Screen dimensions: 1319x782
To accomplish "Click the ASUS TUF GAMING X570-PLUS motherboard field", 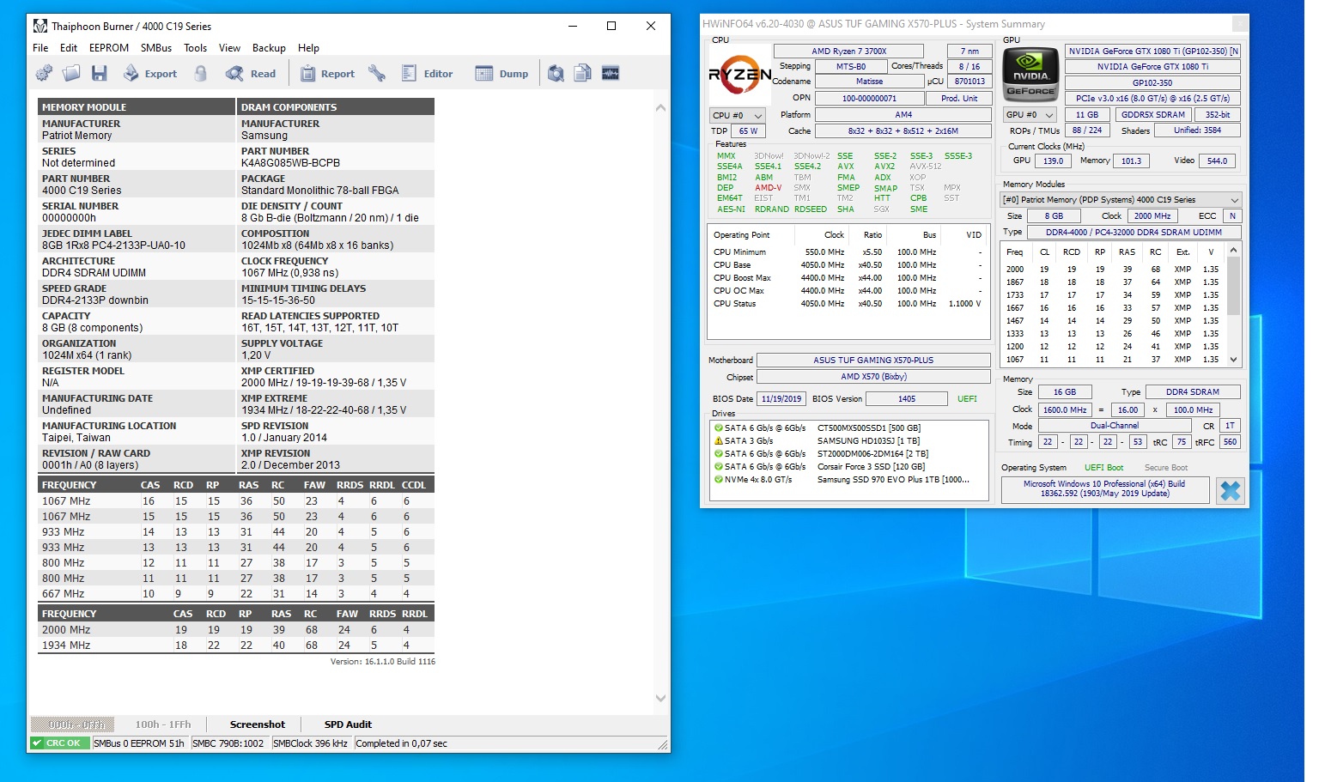I will 873,360.
